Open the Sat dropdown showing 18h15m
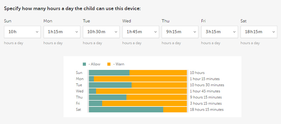This screenshot has height=124, width=281. click(259, 32)
